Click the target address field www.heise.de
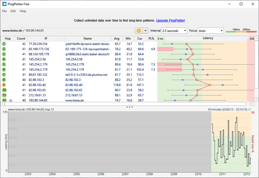This screenshot has height=178, width=259. click(x=67, y=31)
